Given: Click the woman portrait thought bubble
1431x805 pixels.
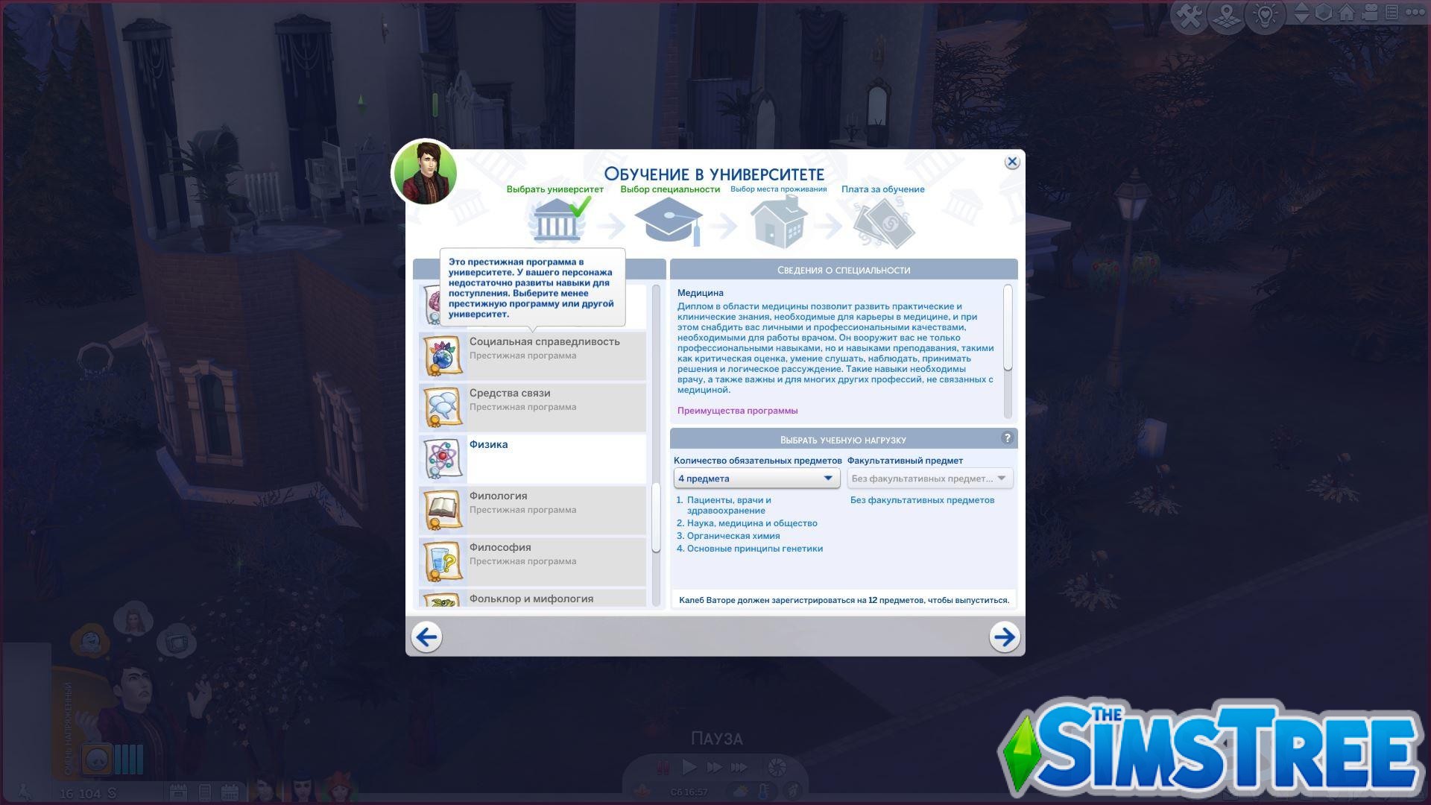Looking at the screenshot, I should tap(135, 620).
